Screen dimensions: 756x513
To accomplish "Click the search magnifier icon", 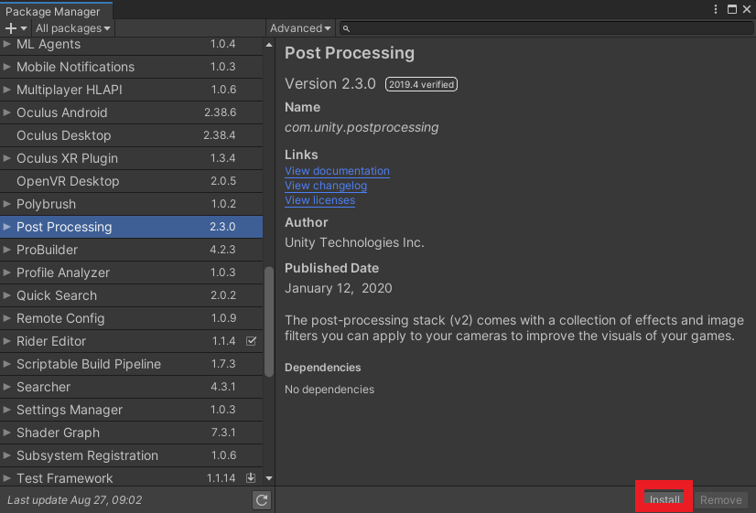I will click(347, 28).
